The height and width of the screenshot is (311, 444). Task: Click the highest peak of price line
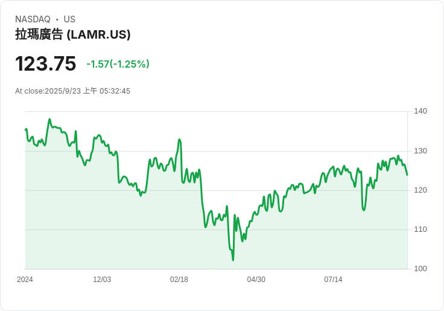click(50, 120)
